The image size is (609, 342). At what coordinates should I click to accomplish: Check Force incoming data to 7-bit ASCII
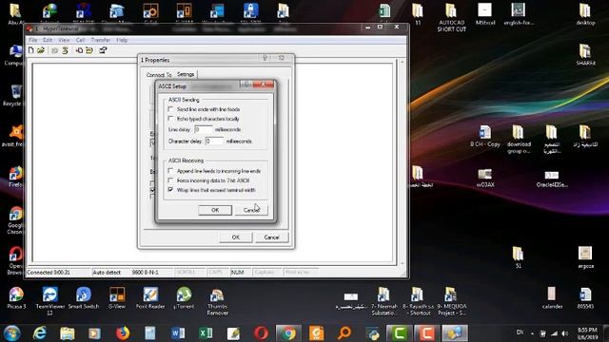(x=170, y=180)
